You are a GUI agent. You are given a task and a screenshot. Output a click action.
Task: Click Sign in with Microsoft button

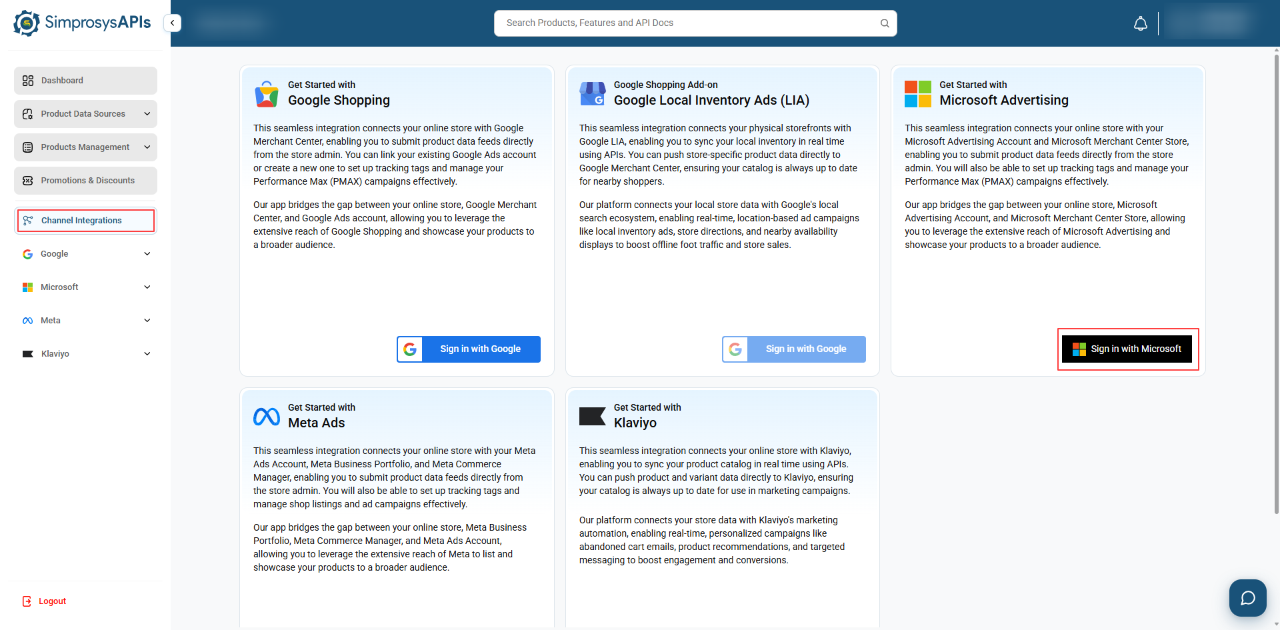[1127, 349]
